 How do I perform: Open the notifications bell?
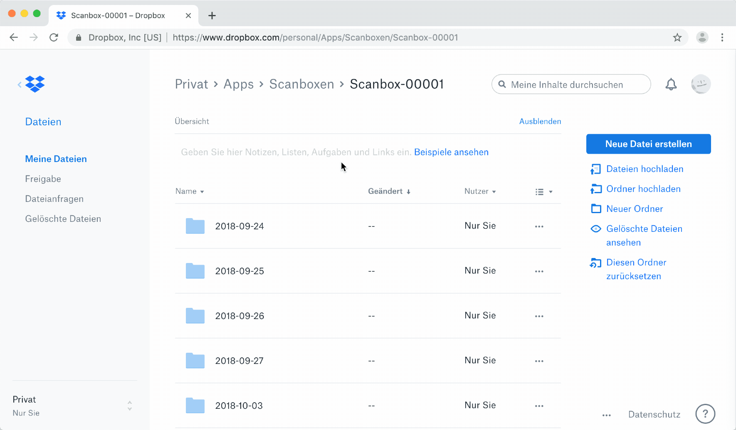(671, 84)
